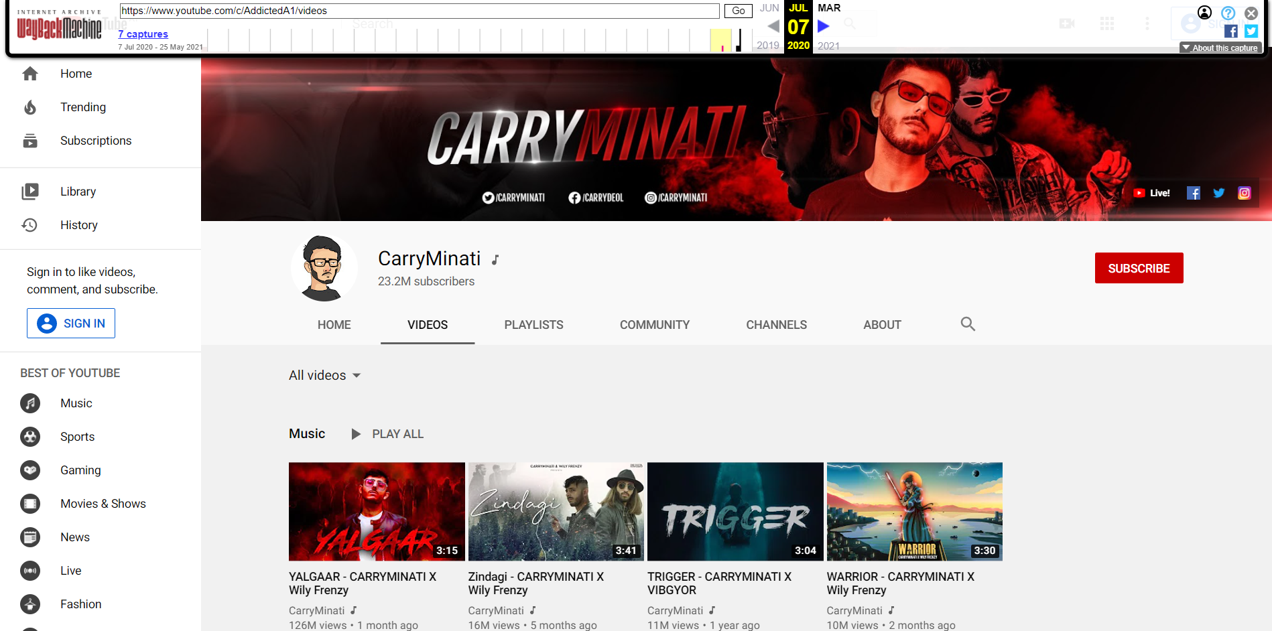Open the Gaming category icon
This screenshot has width=1272, height=631.
[x=30, y=470]
